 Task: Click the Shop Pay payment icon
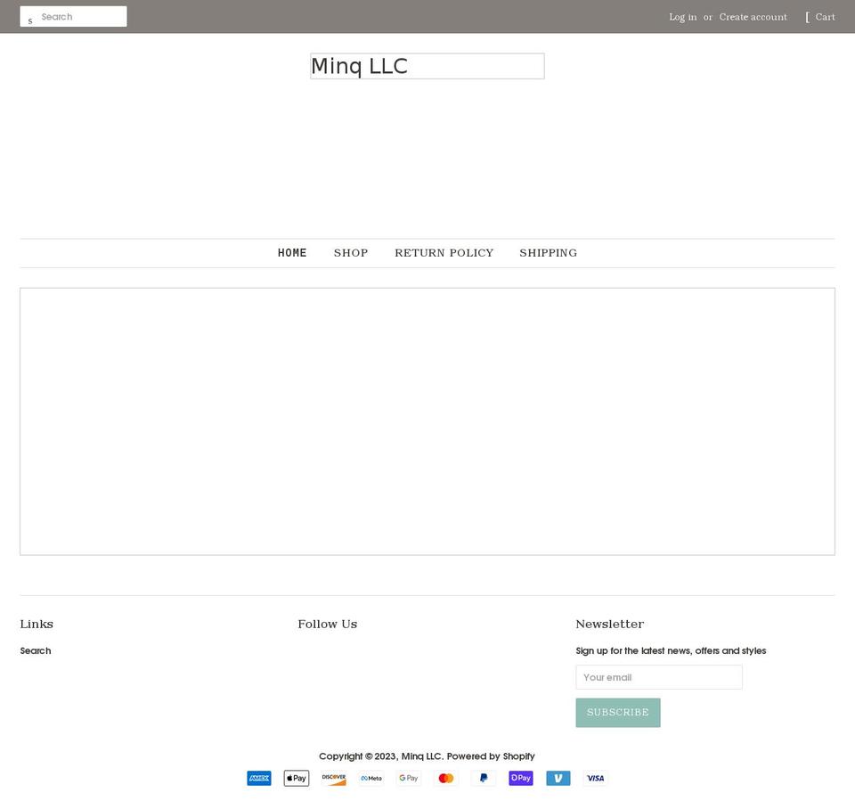[521, 778]
